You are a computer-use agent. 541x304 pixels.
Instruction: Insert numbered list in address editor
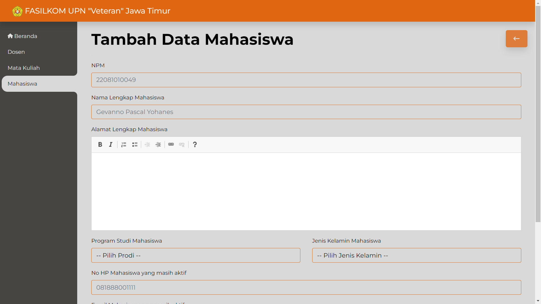(x=124, y=144)
